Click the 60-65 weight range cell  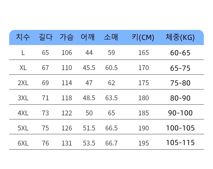click(180, 53)
